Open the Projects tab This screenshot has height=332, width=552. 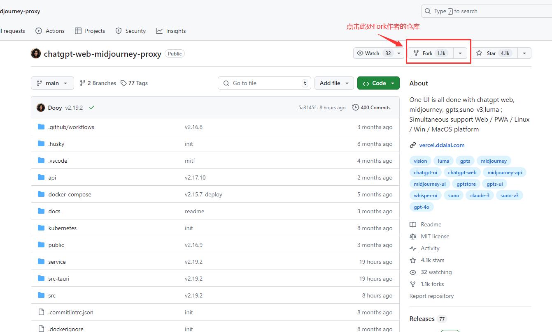[x=90, y=31]
